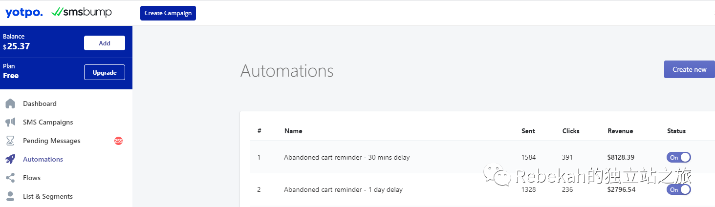Click the SMS Campaigns megaphone icon
Screen dimensions: 715x207
(10, 122)
